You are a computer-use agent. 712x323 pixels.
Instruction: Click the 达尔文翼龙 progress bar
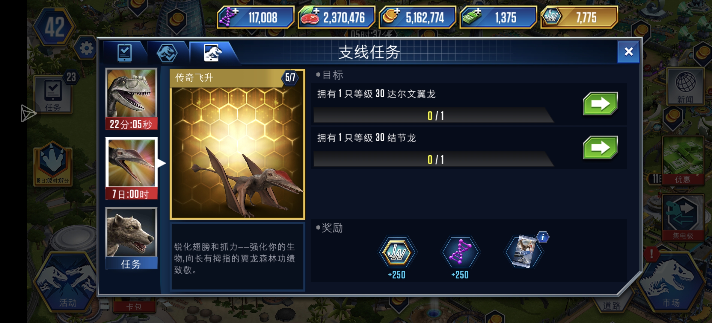pos(434,115)
